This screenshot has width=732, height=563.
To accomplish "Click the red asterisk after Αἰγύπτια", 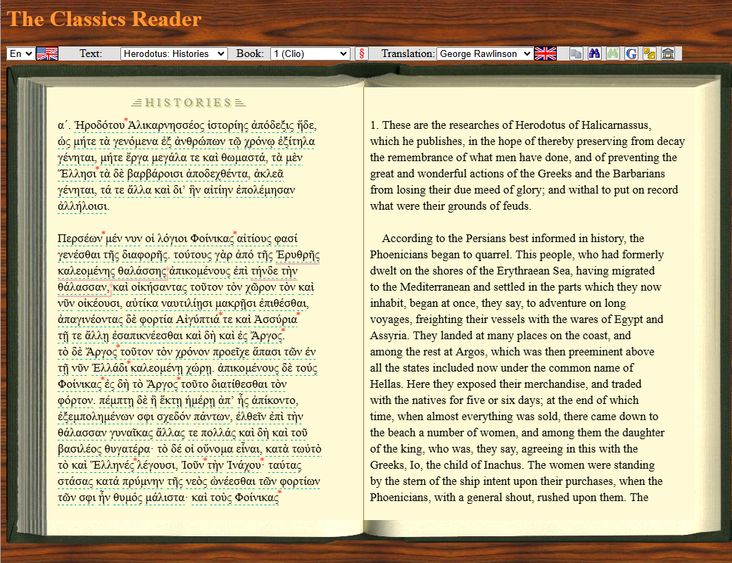I will [221, 314].
